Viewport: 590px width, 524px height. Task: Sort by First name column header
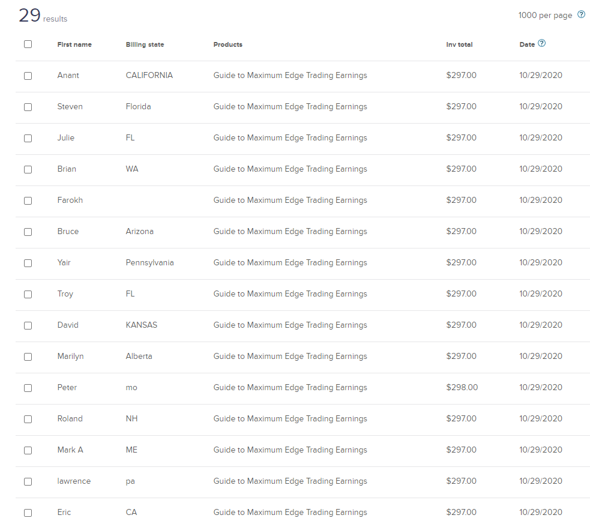[x=74, y=45]
